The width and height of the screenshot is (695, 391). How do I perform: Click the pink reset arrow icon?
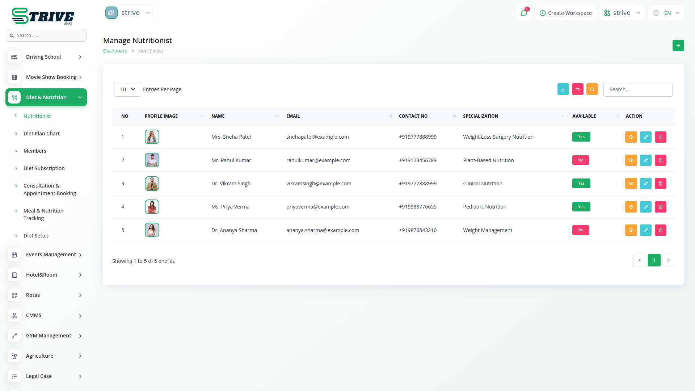tap(577, 89)
